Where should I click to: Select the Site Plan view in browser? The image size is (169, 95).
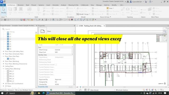point(12,59)
